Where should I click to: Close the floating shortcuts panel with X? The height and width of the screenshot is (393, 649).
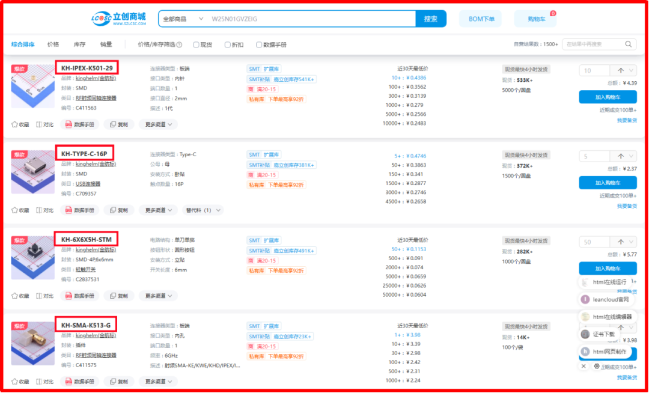point(583,366)
